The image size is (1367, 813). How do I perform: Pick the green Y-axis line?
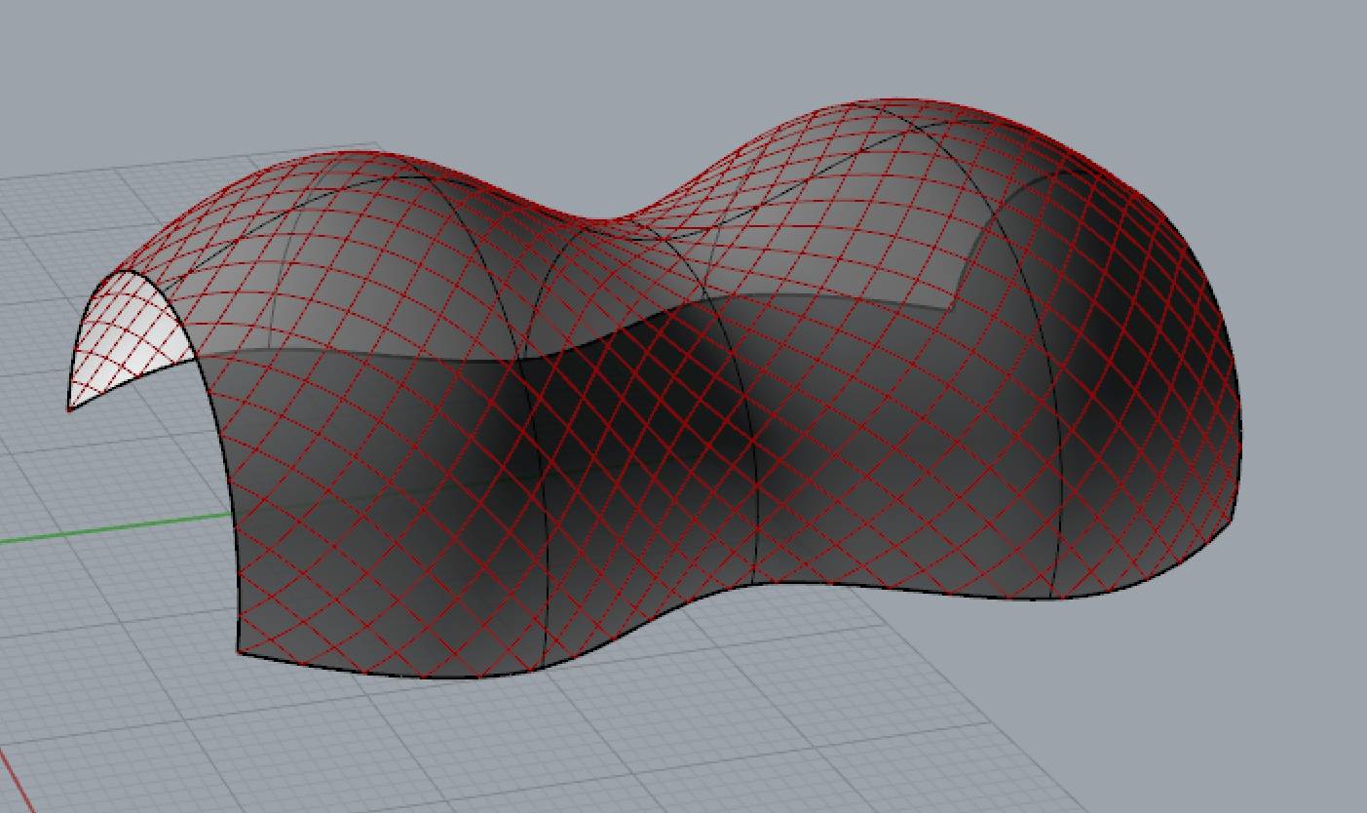tap(116, 527)
